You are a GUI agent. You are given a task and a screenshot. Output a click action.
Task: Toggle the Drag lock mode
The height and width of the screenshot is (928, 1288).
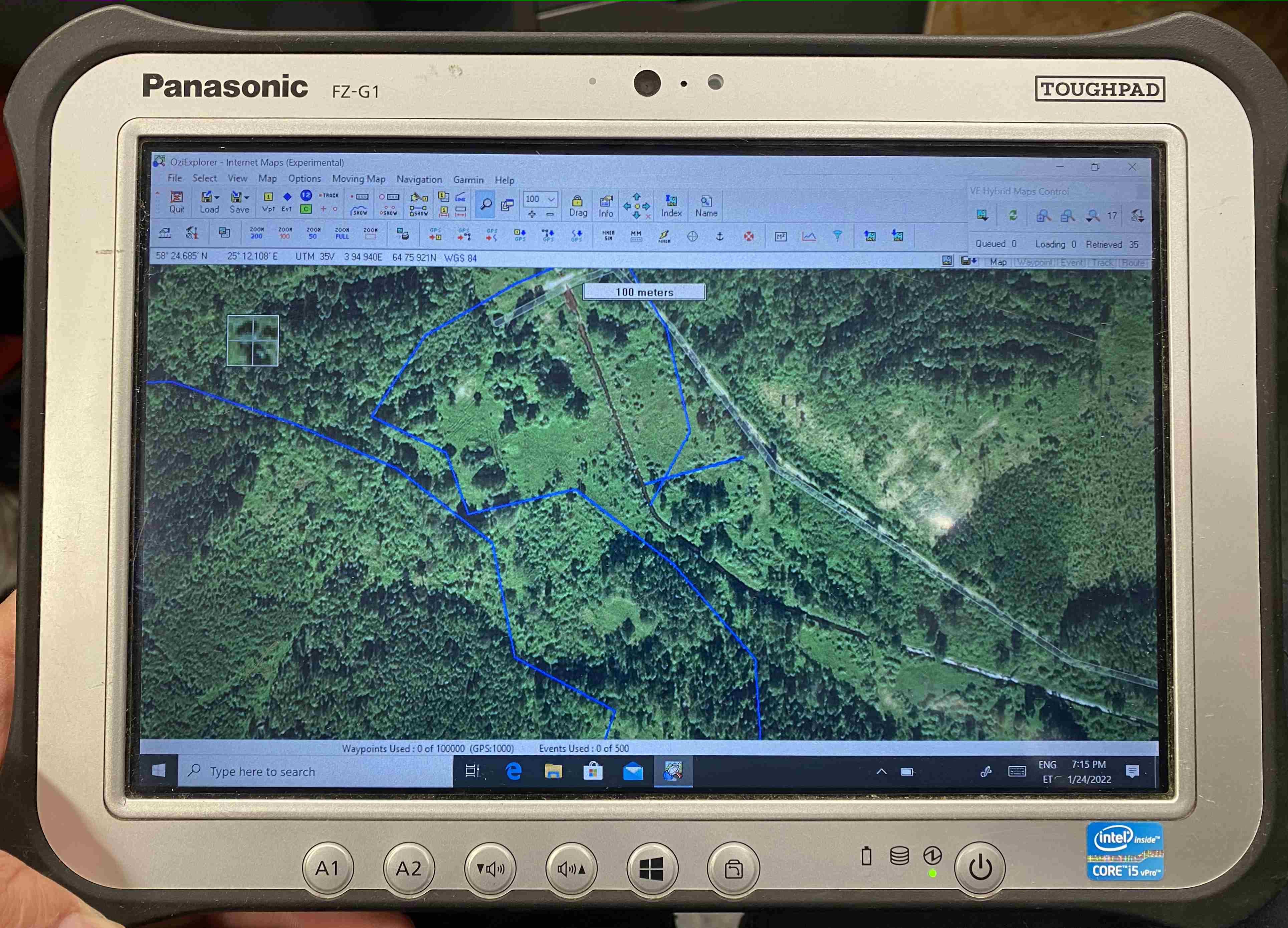pyautogui.click(x=578, y=206)
